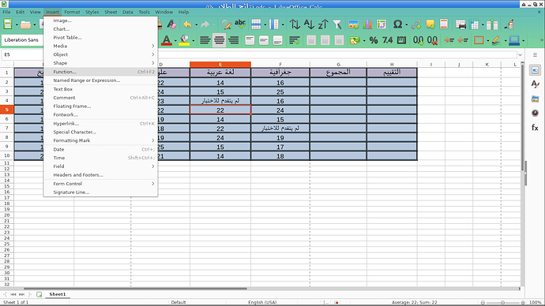Toggle Center Vertically alignment

[x=264, y=40]
